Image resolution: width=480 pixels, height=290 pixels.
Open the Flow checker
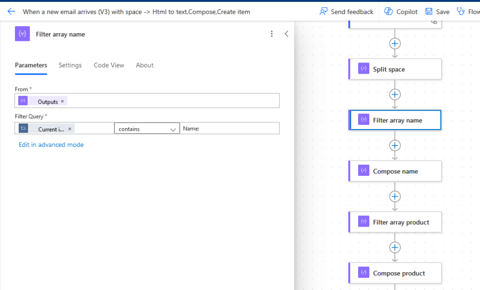pyautogui.click(x=468, y=12)
